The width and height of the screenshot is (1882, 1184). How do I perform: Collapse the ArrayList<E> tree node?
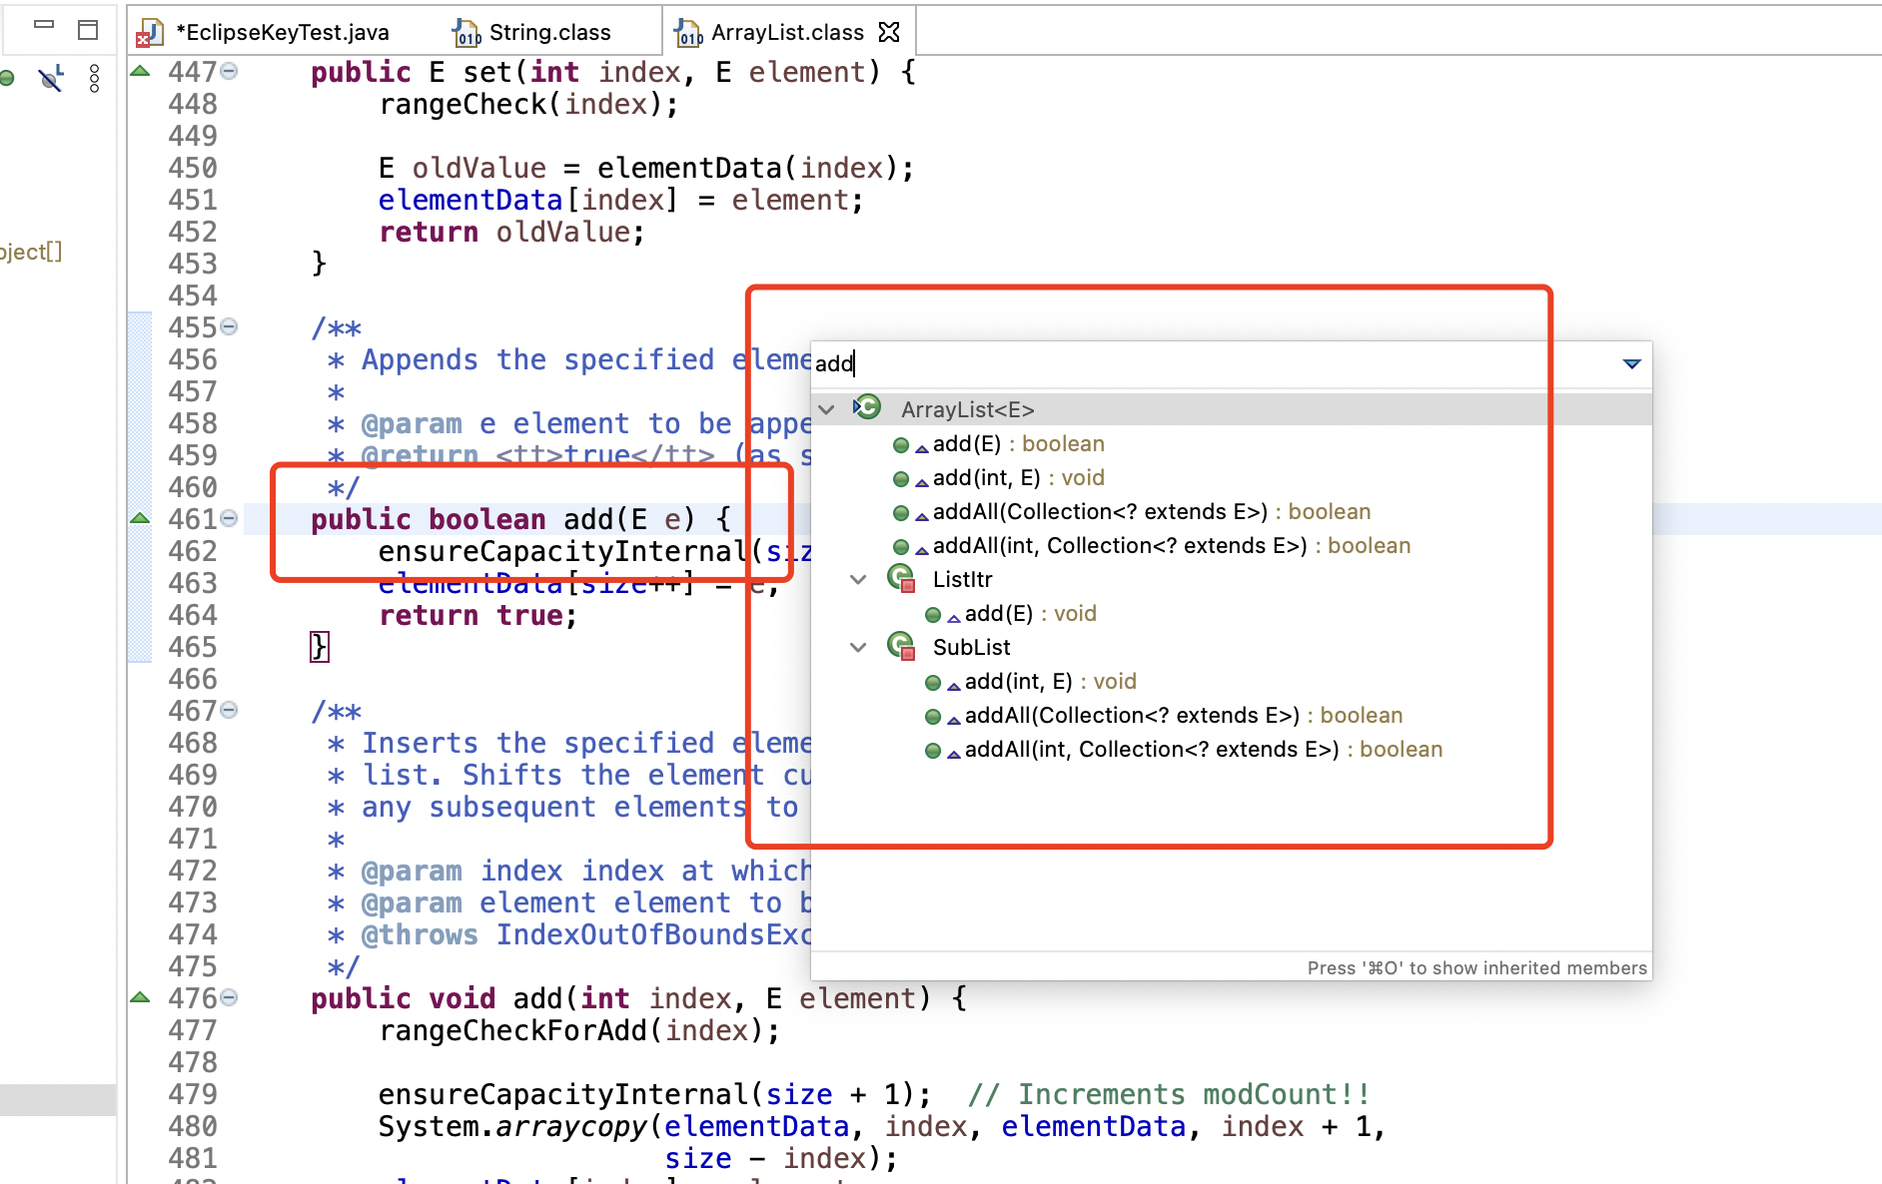tap(827, 409)
